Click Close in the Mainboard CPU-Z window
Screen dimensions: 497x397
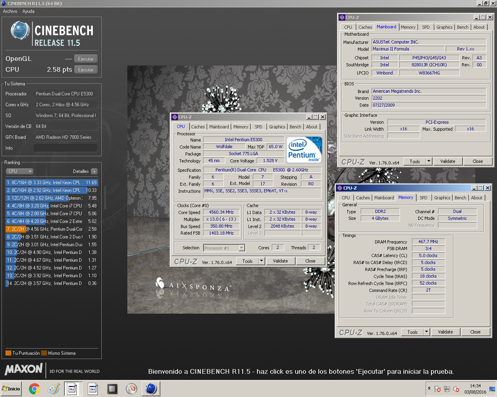click(x=478, y=161)
